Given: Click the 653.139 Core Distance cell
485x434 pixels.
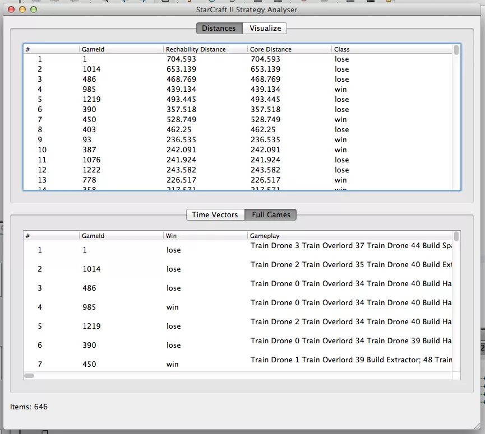Looking at the screenshot, I should [265, 69].
